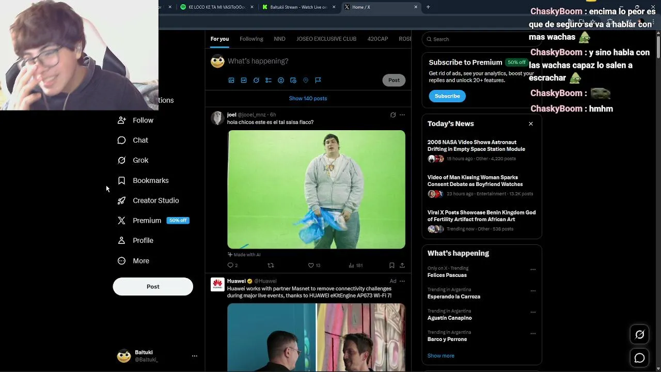Click Subscribe to Premium button
Image resolution: width=661 pixels, height=372 pixels.
click(x=447, y=96)
